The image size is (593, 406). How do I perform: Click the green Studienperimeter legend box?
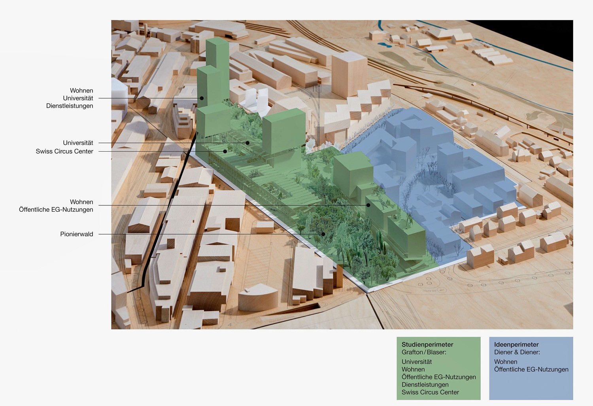pos(439,368)
